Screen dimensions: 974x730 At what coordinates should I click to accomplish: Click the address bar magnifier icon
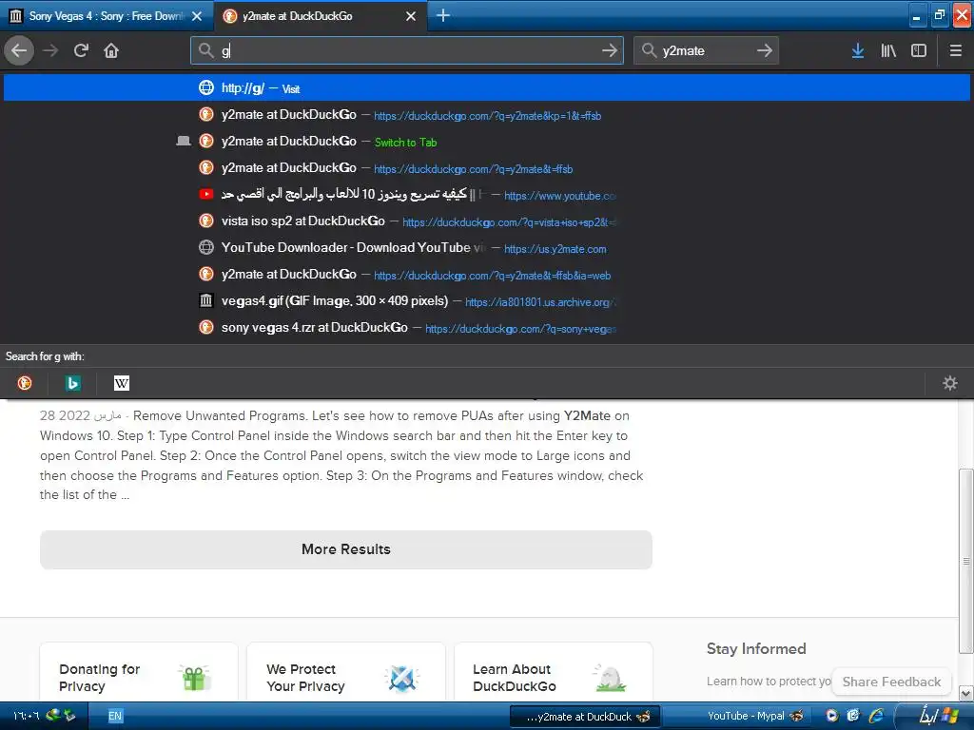coord(206,50)
